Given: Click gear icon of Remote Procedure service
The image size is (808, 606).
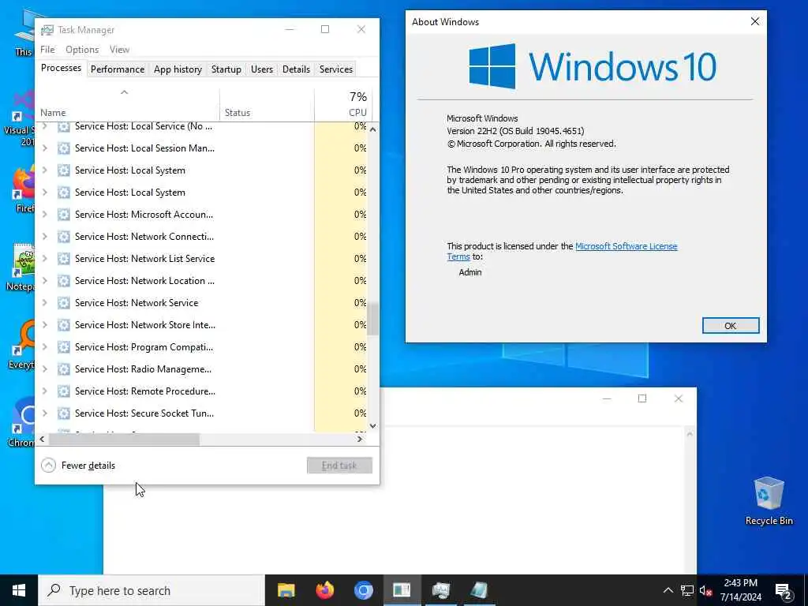Looking at the screenshot, I should 63,391.
